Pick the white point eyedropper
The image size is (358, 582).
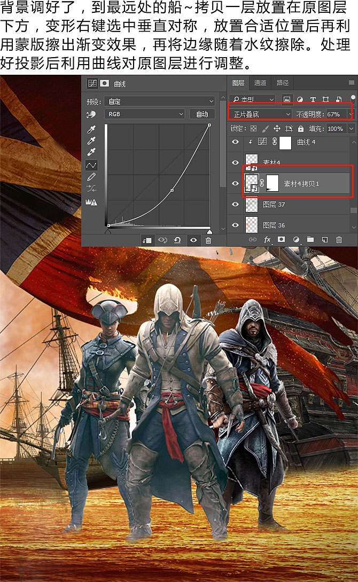[91, 152]
